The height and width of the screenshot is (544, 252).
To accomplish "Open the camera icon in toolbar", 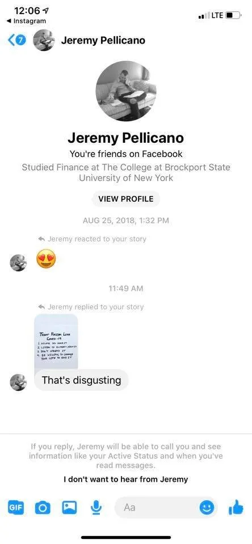I will pos(43,508).
